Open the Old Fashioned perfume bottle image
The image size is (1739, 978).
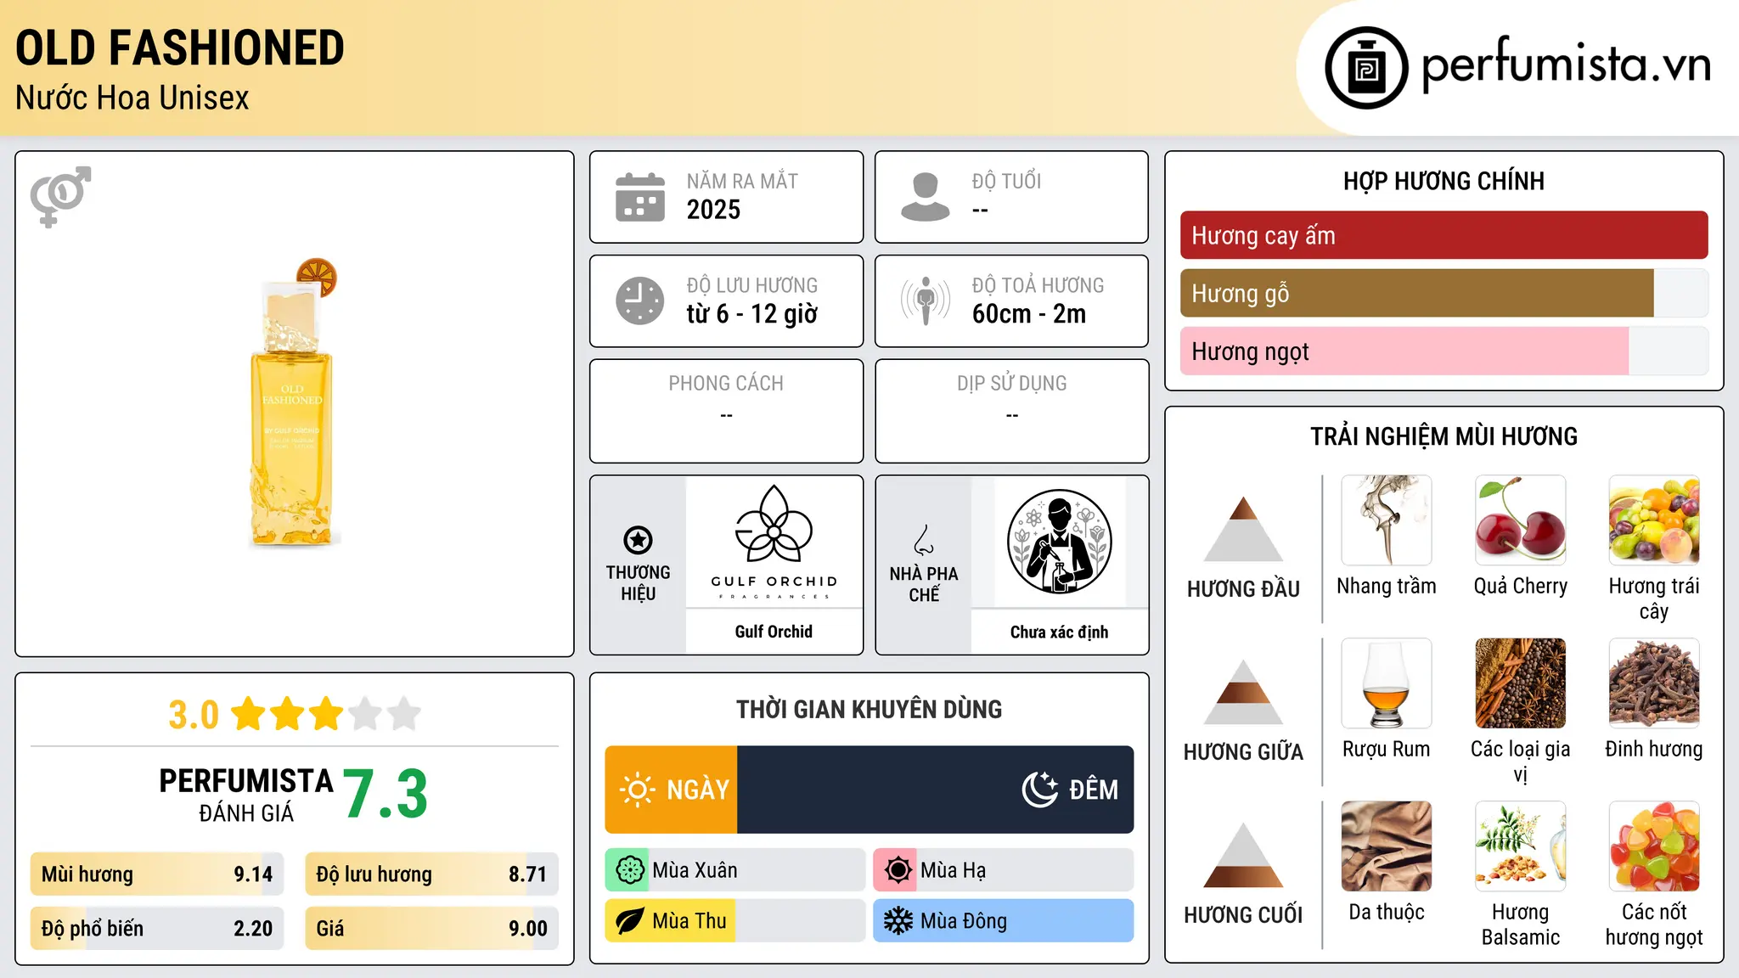coord(294,403)
